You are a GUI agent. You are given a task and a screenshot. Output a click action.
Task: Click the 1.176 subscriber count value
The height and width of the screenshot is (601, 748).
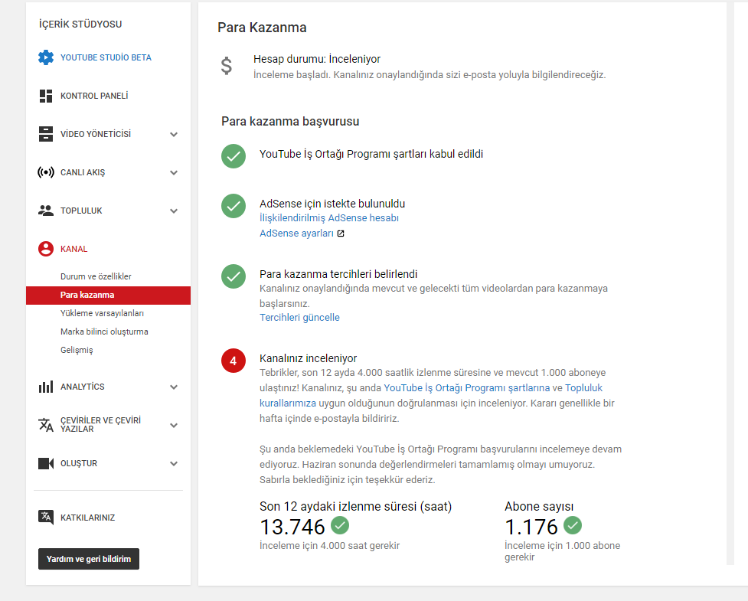click(531, 527)
